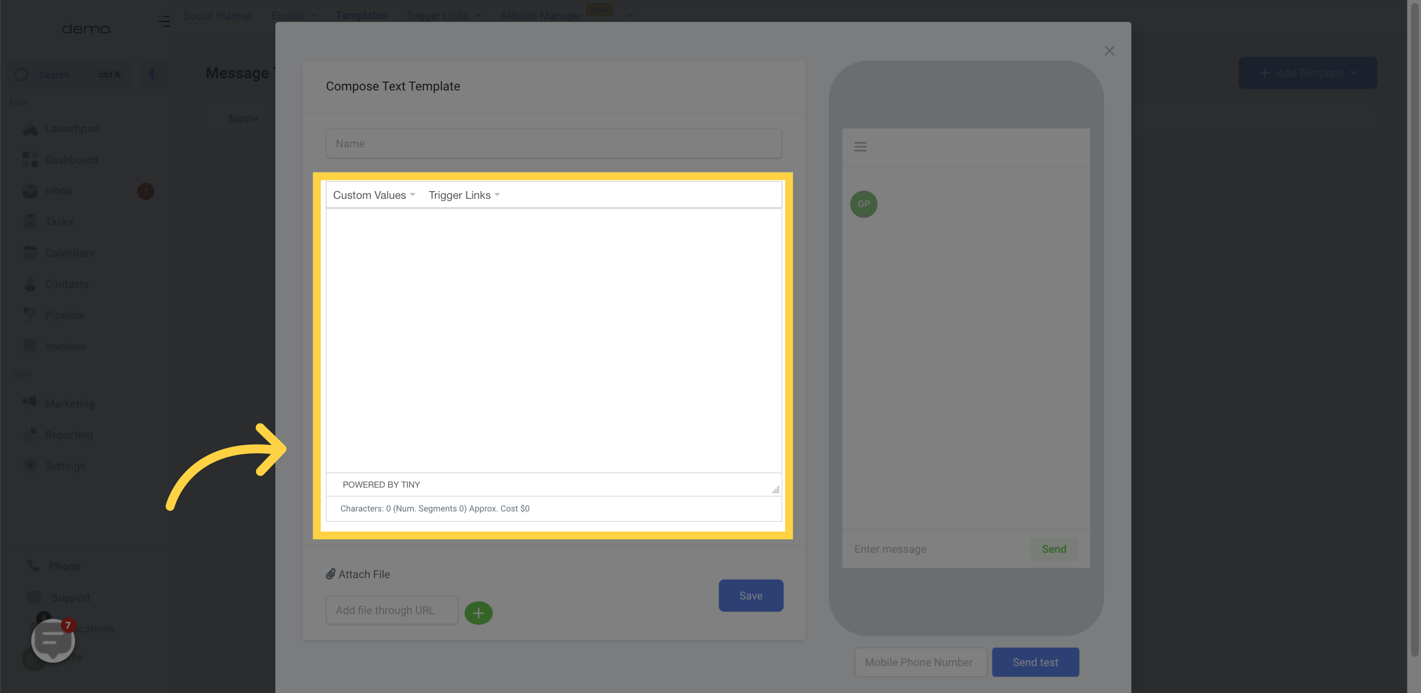Click the green plus add-file button
1421x693 pixels.
coord(478,612)
